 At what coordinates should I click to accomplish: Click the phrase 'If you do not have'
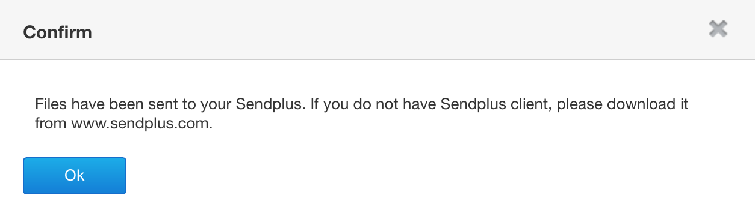coord(373,104)
